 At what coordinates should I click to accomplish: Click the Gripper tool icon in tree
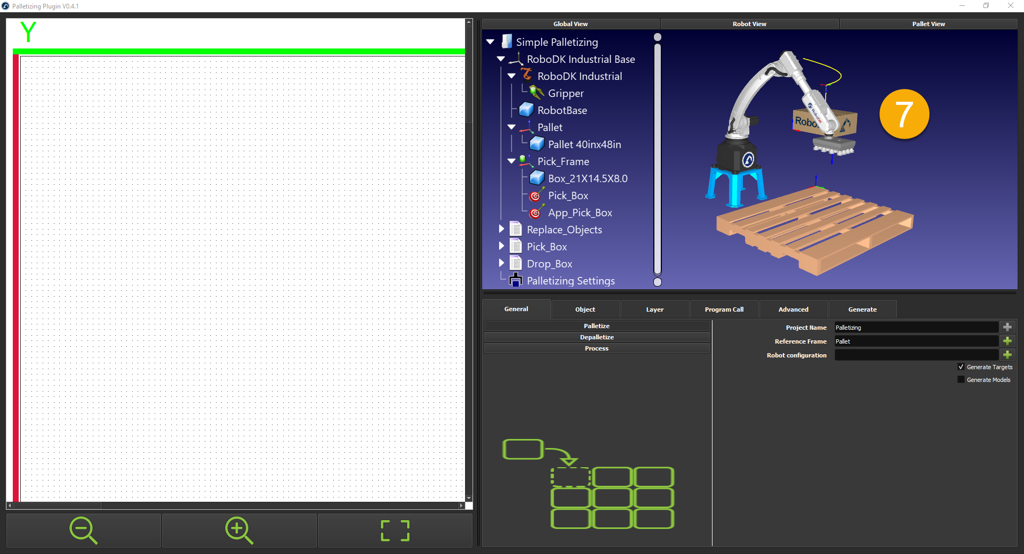tap(537, 93)
